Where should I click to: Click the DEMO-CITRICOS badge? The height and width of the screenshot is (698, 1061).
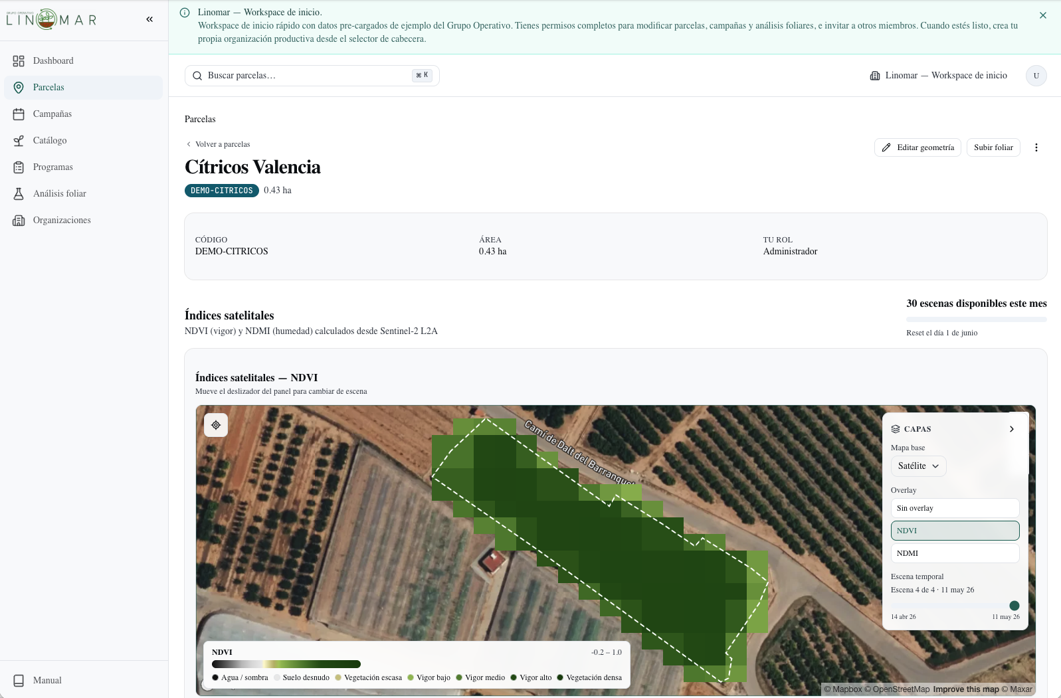point(222,191)
